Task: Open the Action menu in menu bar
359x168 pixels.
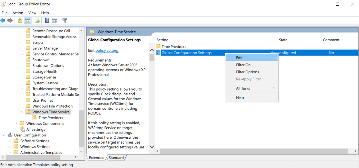Action: coord(18,13)
